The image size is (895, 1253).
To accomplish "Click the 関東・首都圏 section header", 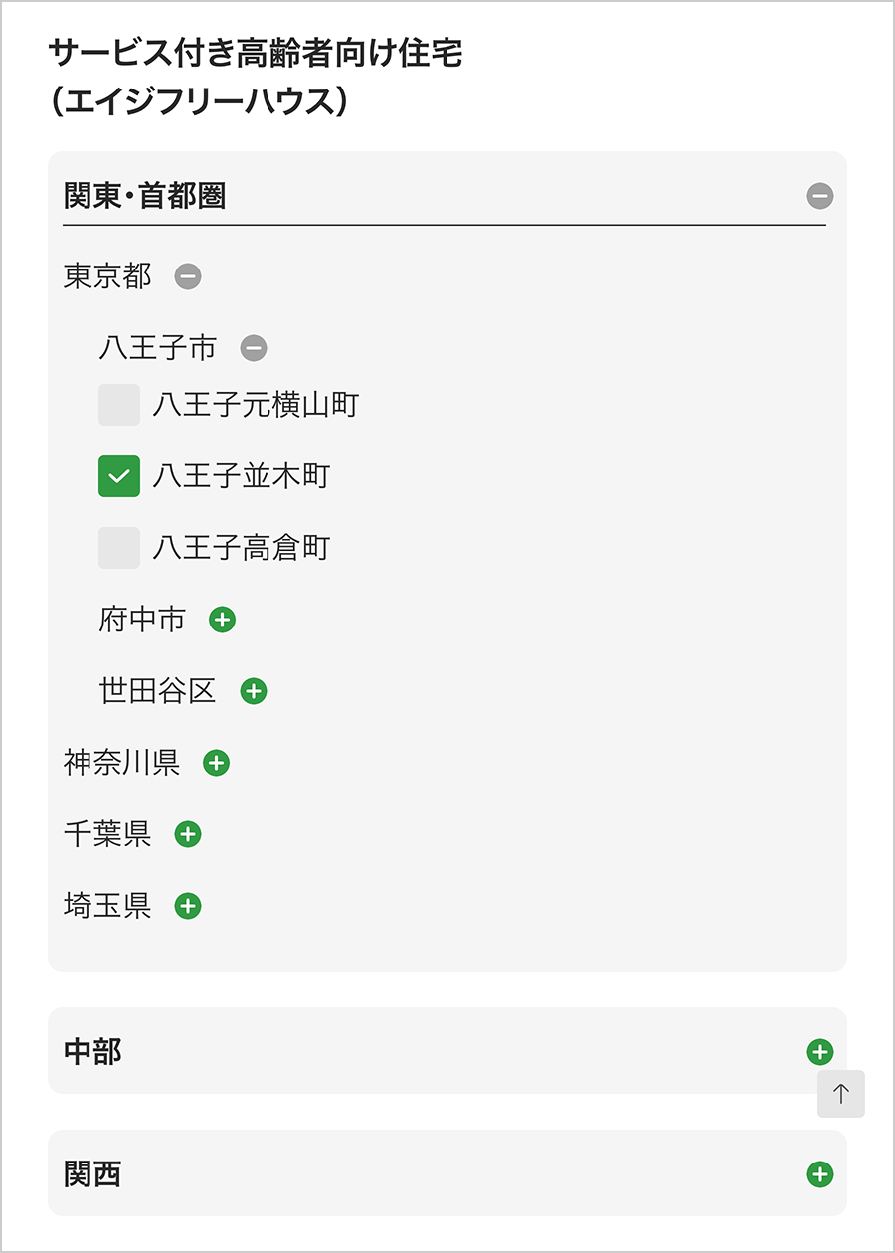I will 145,196.
